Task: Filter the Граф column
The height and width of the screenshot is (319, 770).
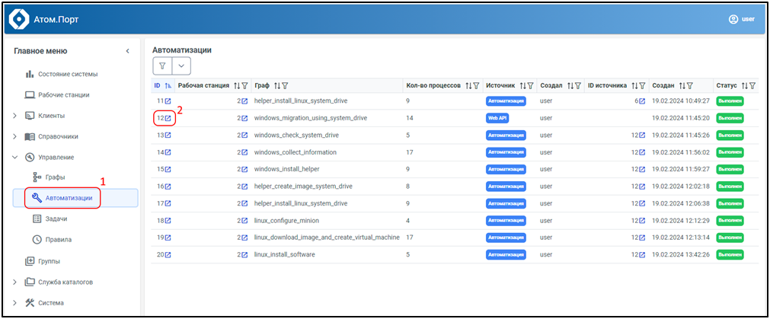Action: click(285, 86)
